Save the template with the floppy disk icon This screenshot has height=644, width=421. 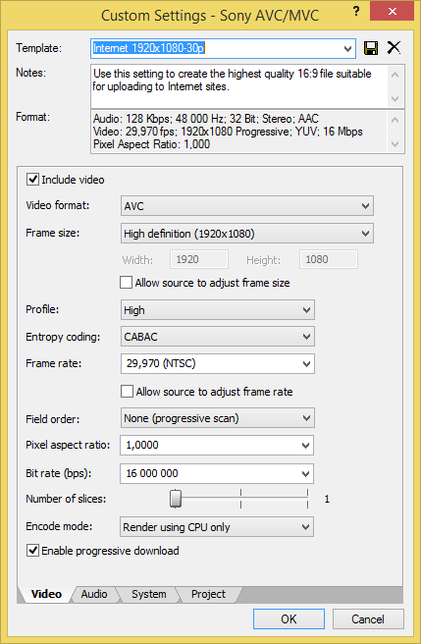tap(371, 48)
